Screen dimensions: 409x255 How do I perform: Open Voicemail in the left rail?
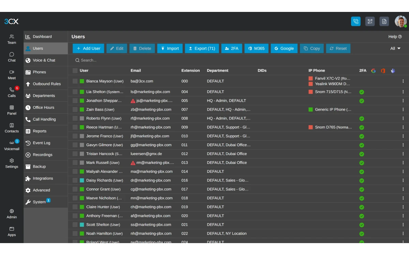(12, 145)
